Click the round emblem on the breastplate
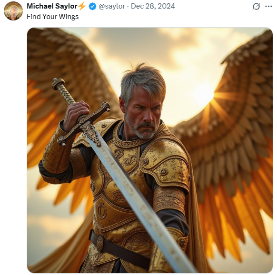Image resolution: width=277 pixels, height=275 pixels. (101, 211)
